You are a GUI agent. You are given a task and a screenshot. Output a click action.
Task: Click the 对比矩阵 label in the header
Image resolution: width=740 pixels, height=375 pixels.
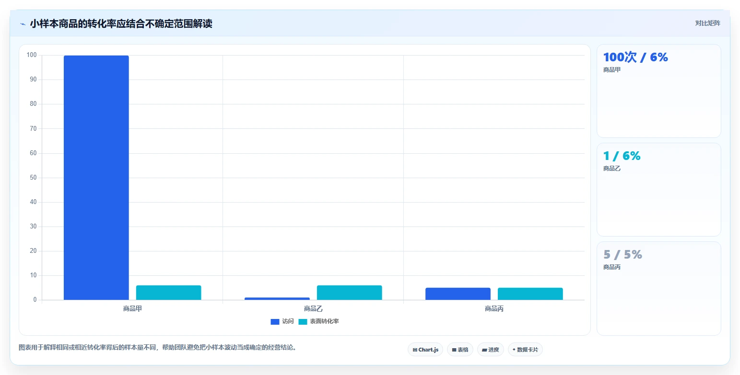point(707,23)
